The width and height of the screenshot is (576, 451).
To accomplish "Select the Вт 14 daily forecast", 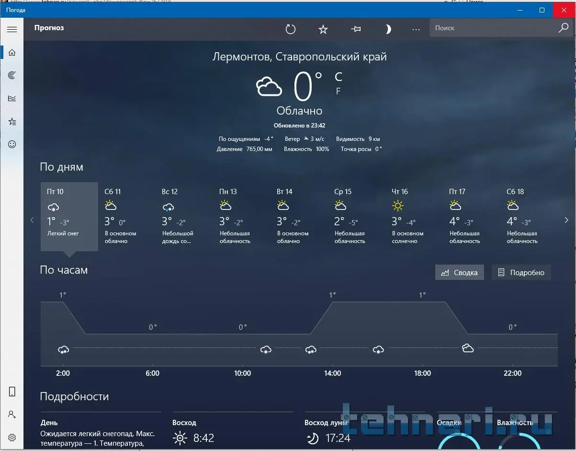I will click(x=299, y=217).
